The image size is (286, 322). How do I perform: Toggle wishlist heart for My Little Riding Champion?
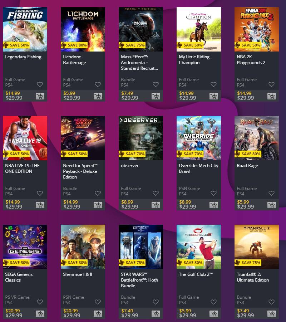coord(213,84)
